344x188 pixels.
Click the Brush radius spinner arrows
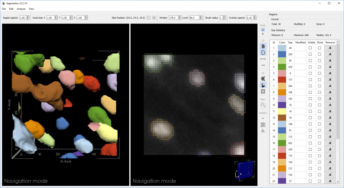tap(225, 17)
